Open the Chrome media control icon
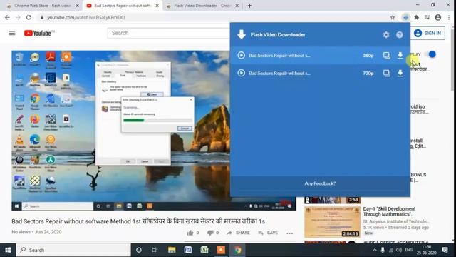 427,17
